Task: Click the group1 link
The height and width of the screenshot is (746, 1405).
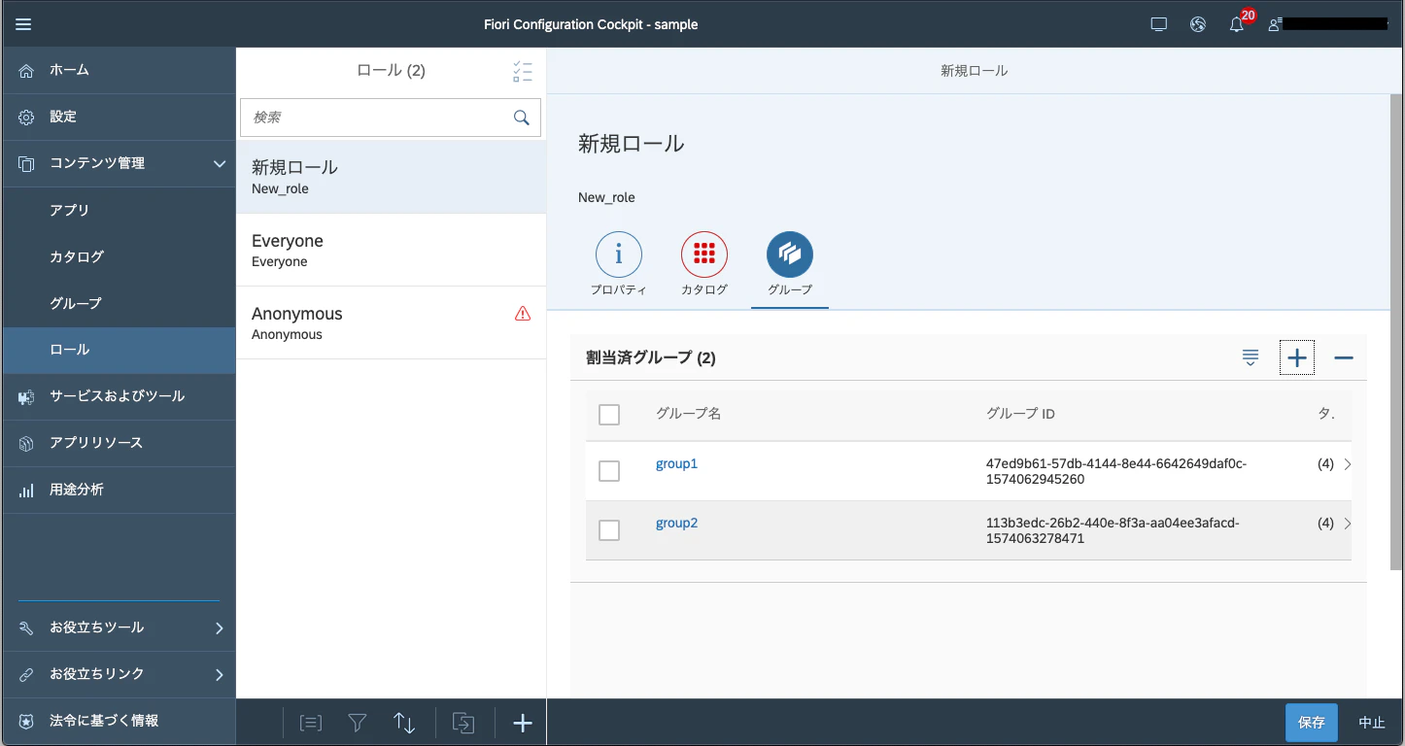Action: tap(676, 464)
